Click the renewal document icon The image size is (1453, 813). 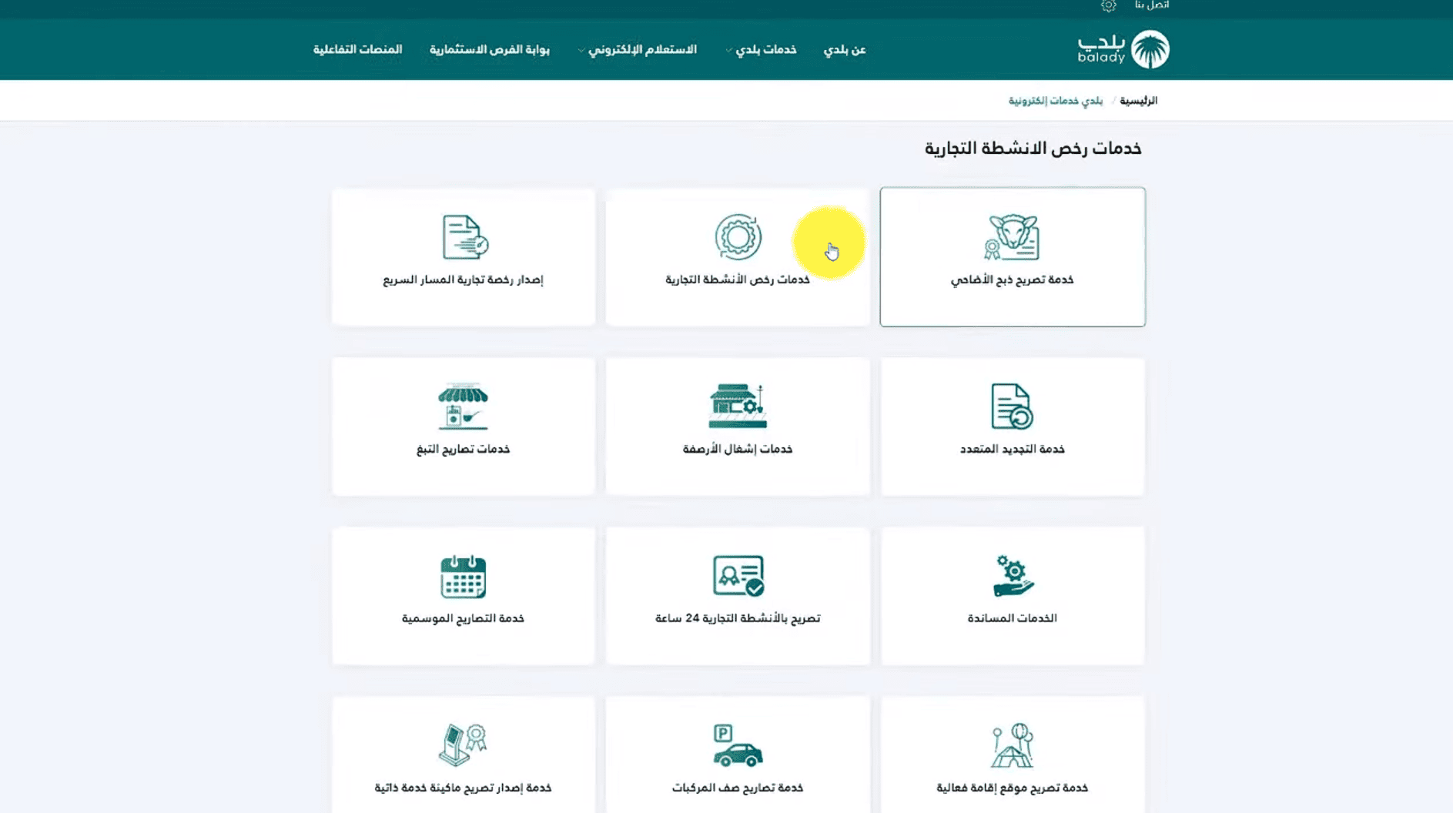click(1012, 406)
